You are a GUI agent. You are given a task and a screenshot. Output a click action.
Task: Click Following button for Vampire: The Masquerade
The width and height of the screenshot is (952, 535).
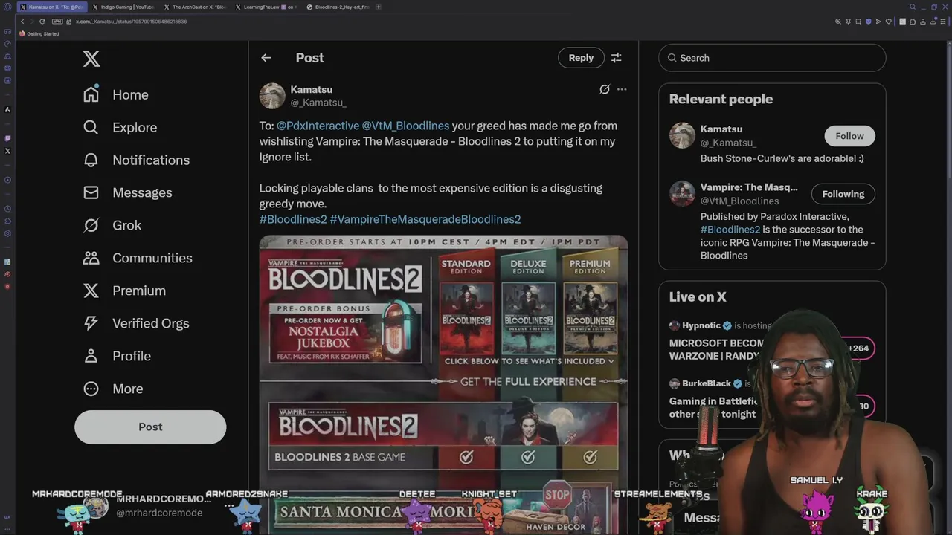click(843, 194)
